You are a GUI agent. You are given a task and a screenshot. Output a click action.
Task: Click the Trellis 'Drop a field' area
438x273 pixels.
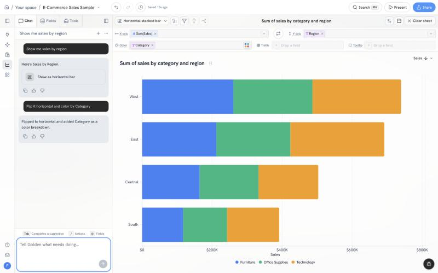coord(308,45)
